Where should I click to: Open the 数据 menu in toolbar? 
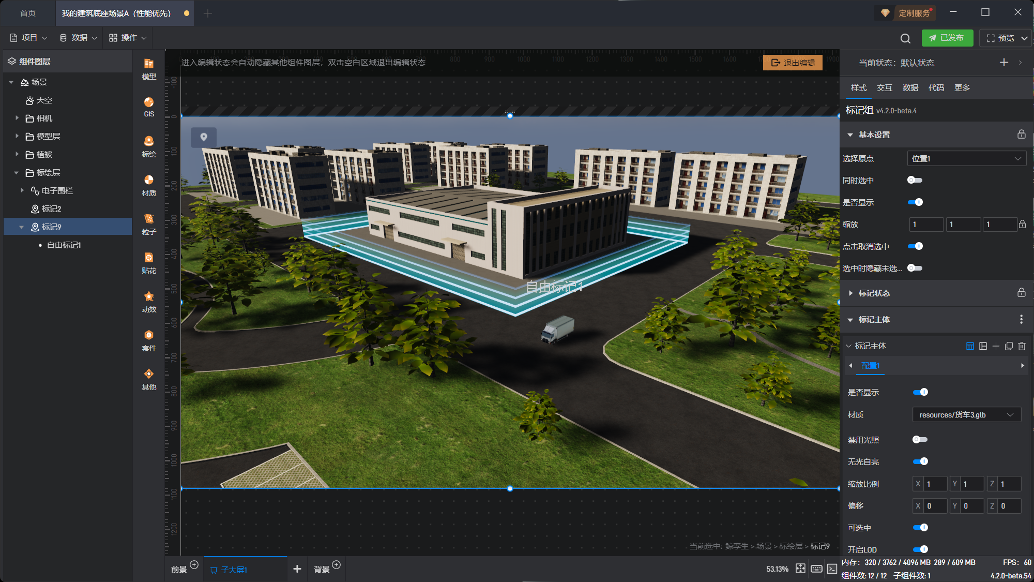coord(78,38)
